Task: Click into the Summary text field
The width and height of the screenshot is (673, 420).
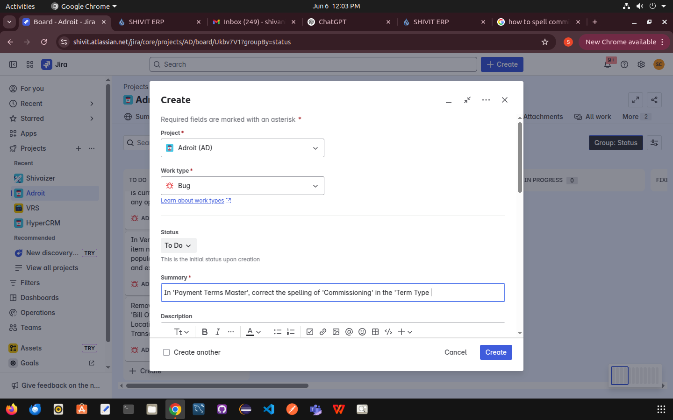Action: click(333, 293)
